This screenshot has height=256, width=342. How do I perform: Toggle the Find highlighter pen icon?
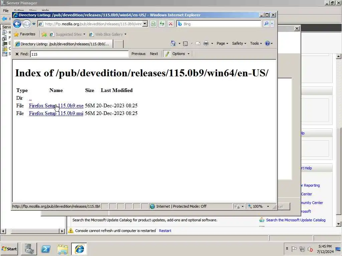tap(167, 54)
